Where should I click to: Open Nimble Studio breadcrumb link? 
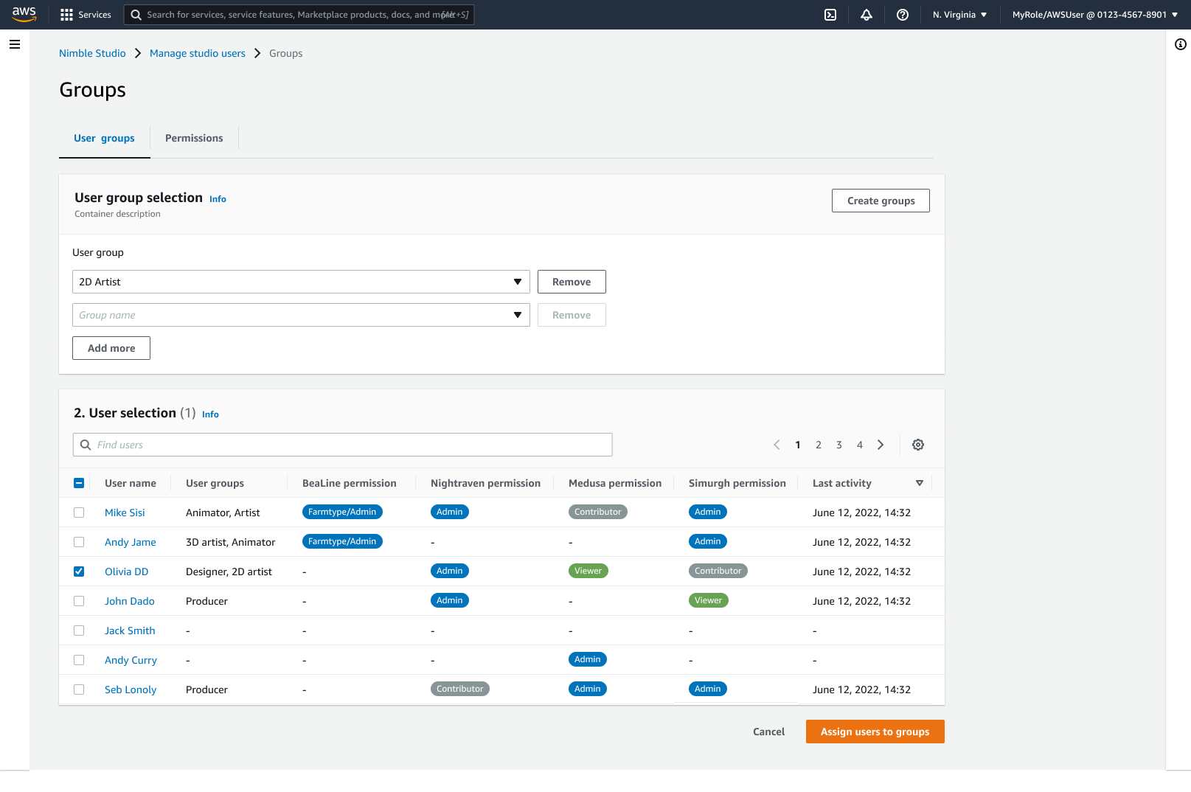(x=92, y=53)
